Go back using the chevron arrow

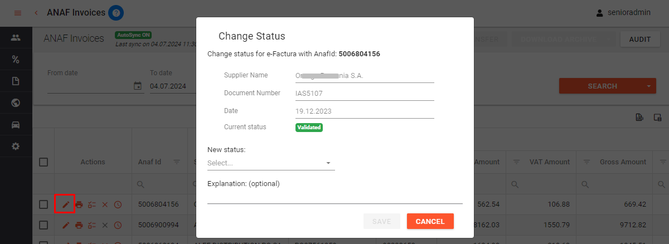[x=36, y=13]
